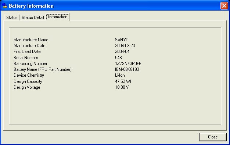
Task: Select the serial number value 546
Action: [x=118, y=58]
